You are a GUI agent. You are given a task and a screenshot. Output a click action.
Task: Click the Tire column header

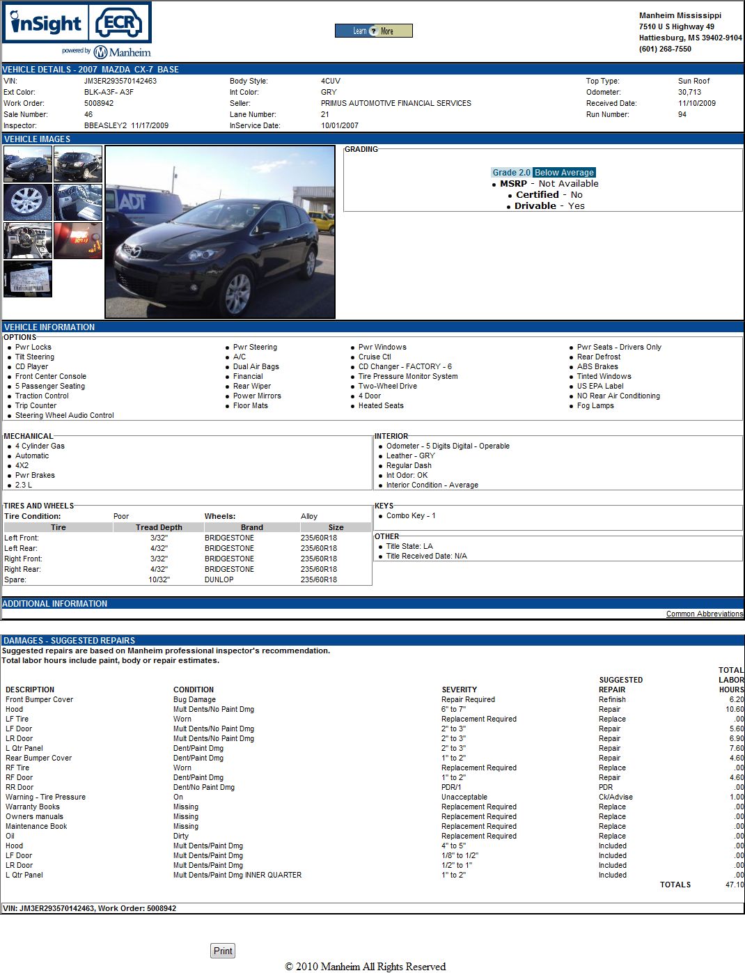click(58, 527)
